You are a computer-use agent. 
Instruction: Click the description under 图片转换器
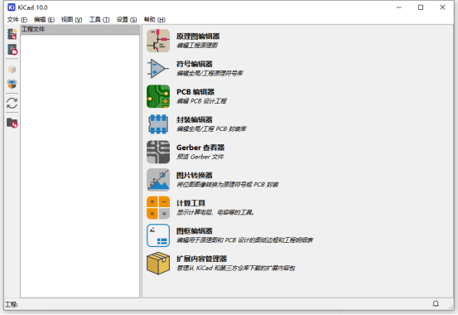coord(228,185)
